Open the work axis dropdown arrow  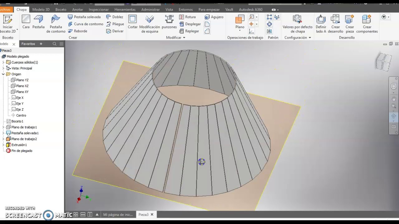(257, 17)
